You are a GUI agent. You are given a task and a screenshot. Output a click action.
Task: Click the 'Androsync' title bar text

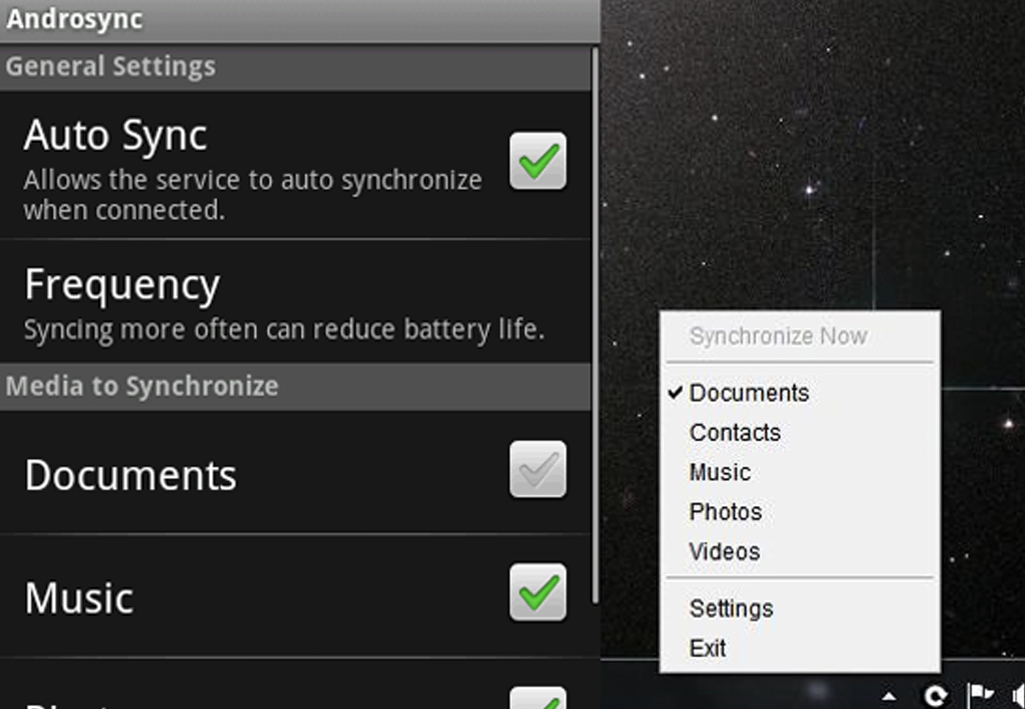[x=75, y=19]
